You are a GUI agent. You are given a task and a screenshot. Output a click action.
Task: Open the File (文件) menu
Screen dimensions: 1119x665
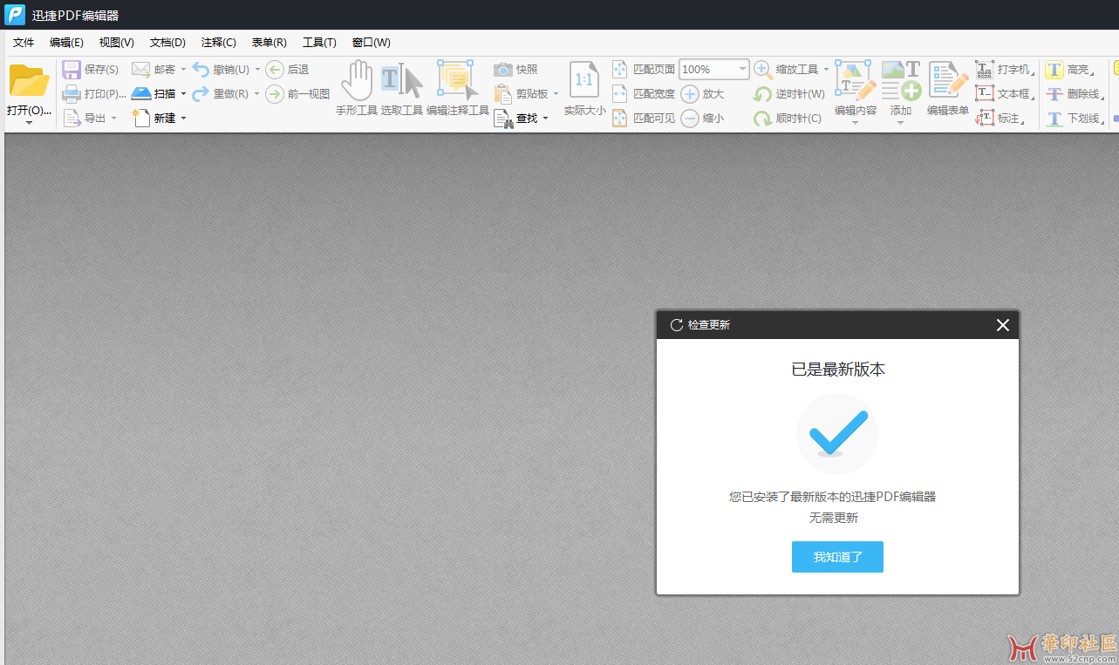[24, 43]
